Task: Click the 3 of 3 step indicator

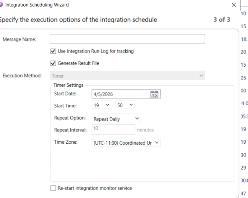Action: coord(222,19)
